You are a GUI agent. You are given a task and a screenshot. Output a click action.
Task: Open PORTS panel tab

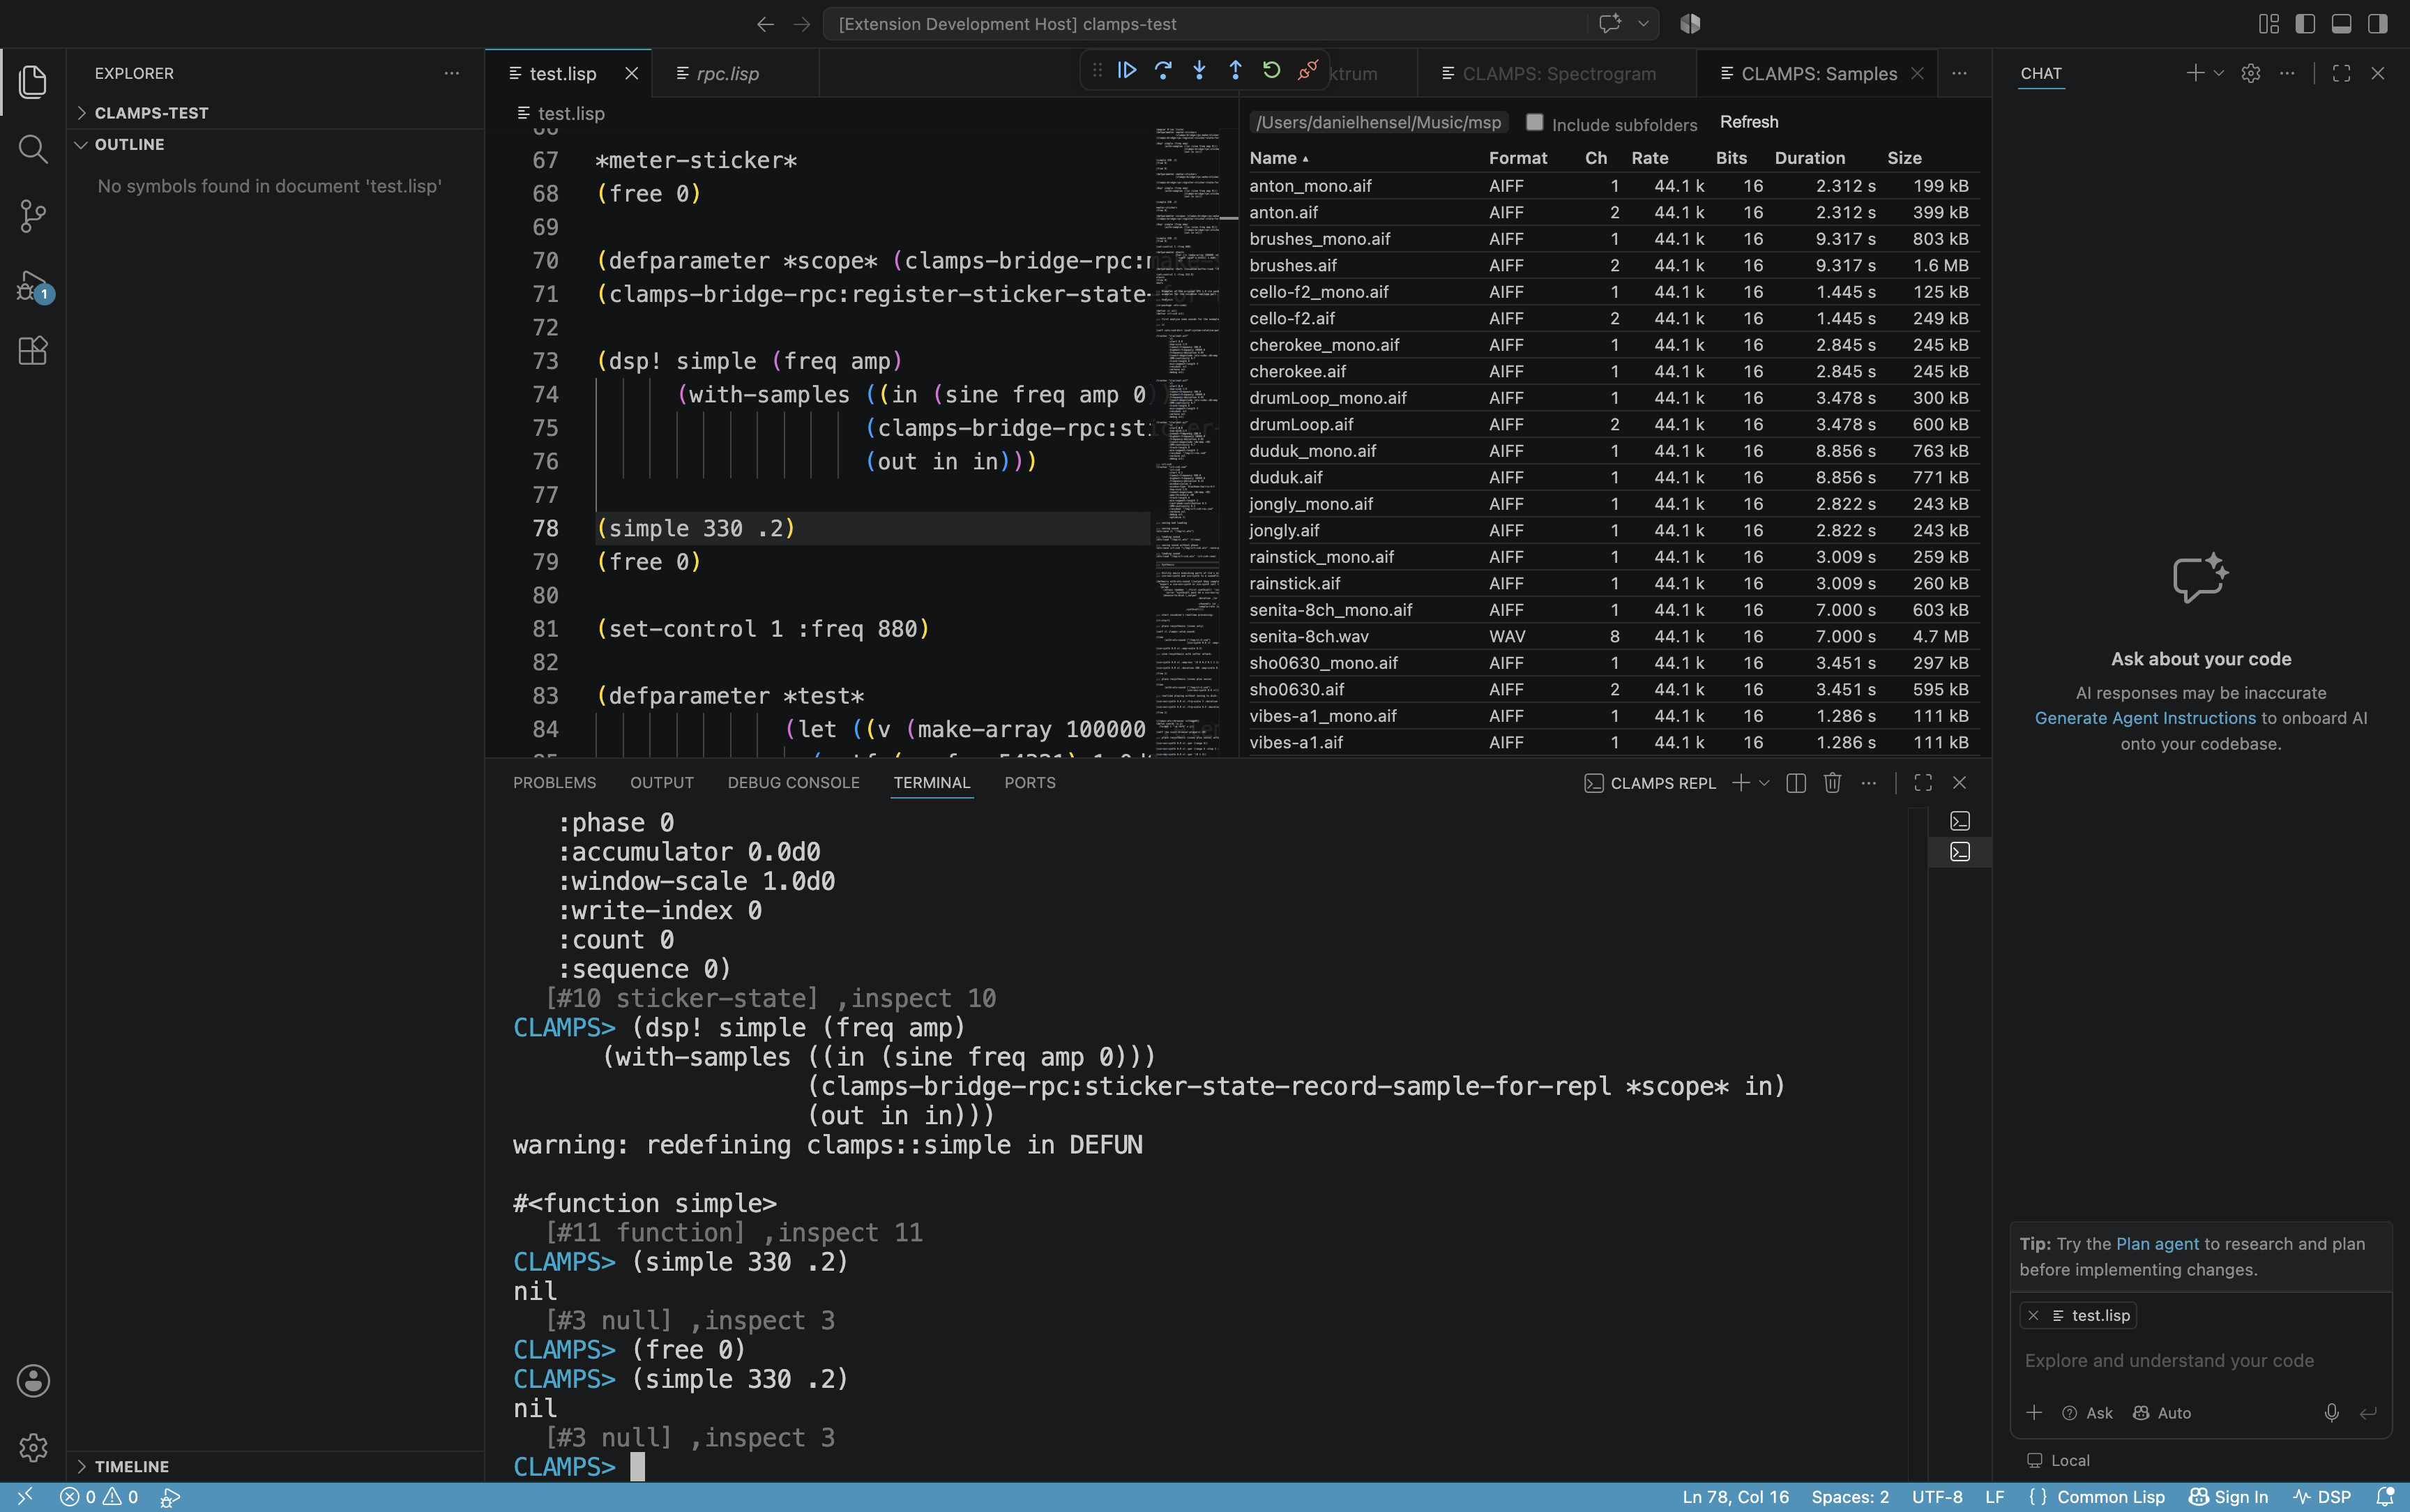click(1029, 783)
